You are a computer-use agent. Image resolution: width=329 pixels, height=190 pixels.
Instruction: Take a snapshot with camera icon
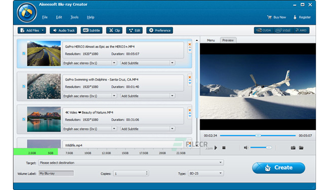(293, 148)
